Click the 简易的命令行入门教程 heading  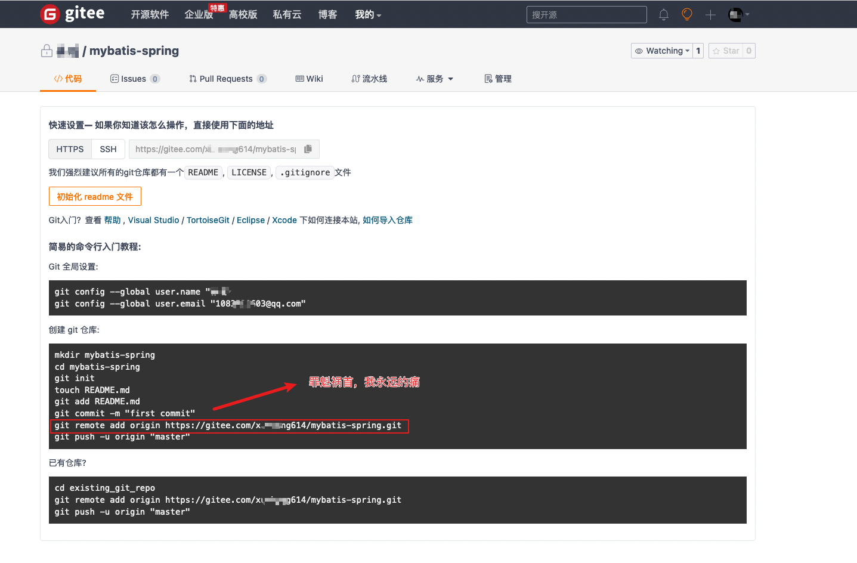point(95,246)
